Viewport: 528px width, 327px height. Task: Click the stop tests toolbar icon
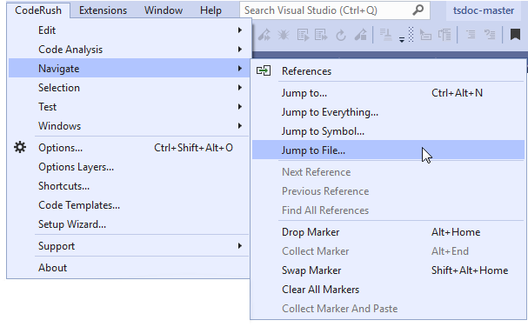point(361,35)
